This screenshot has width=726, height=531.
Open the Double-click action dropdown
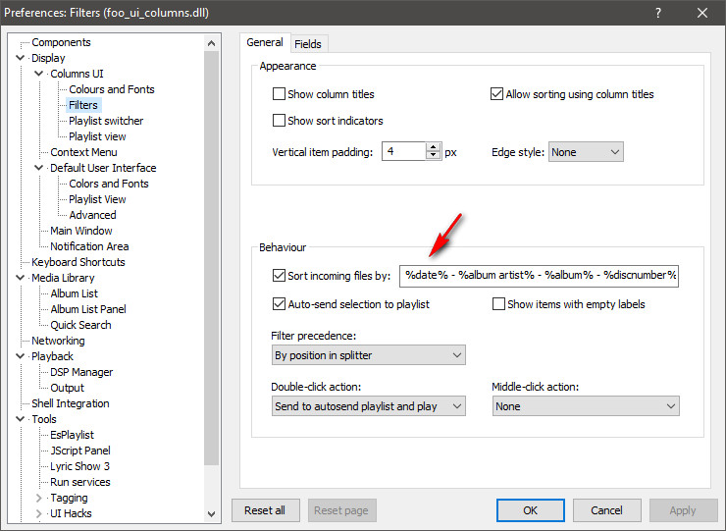[x=368, y=406]
